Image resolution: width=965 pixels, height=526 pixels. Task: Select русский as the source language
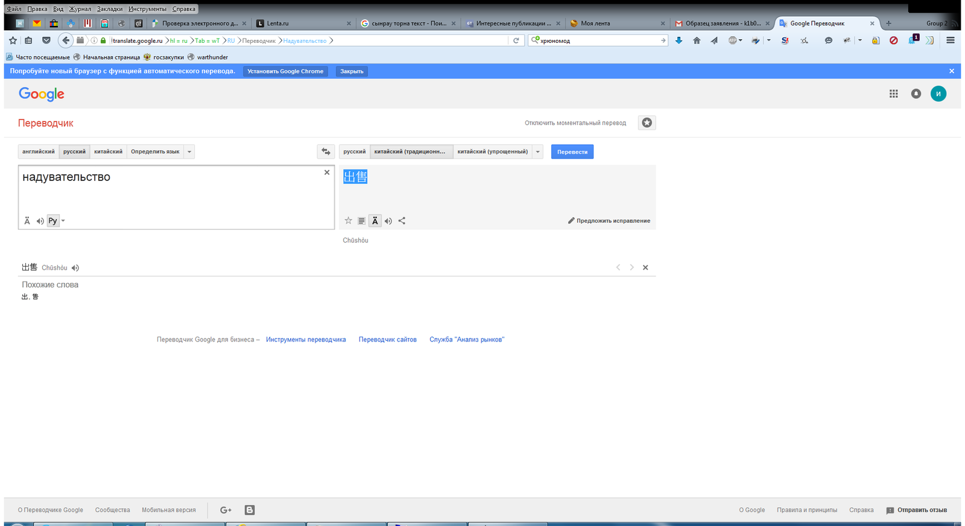click(74, 151)
